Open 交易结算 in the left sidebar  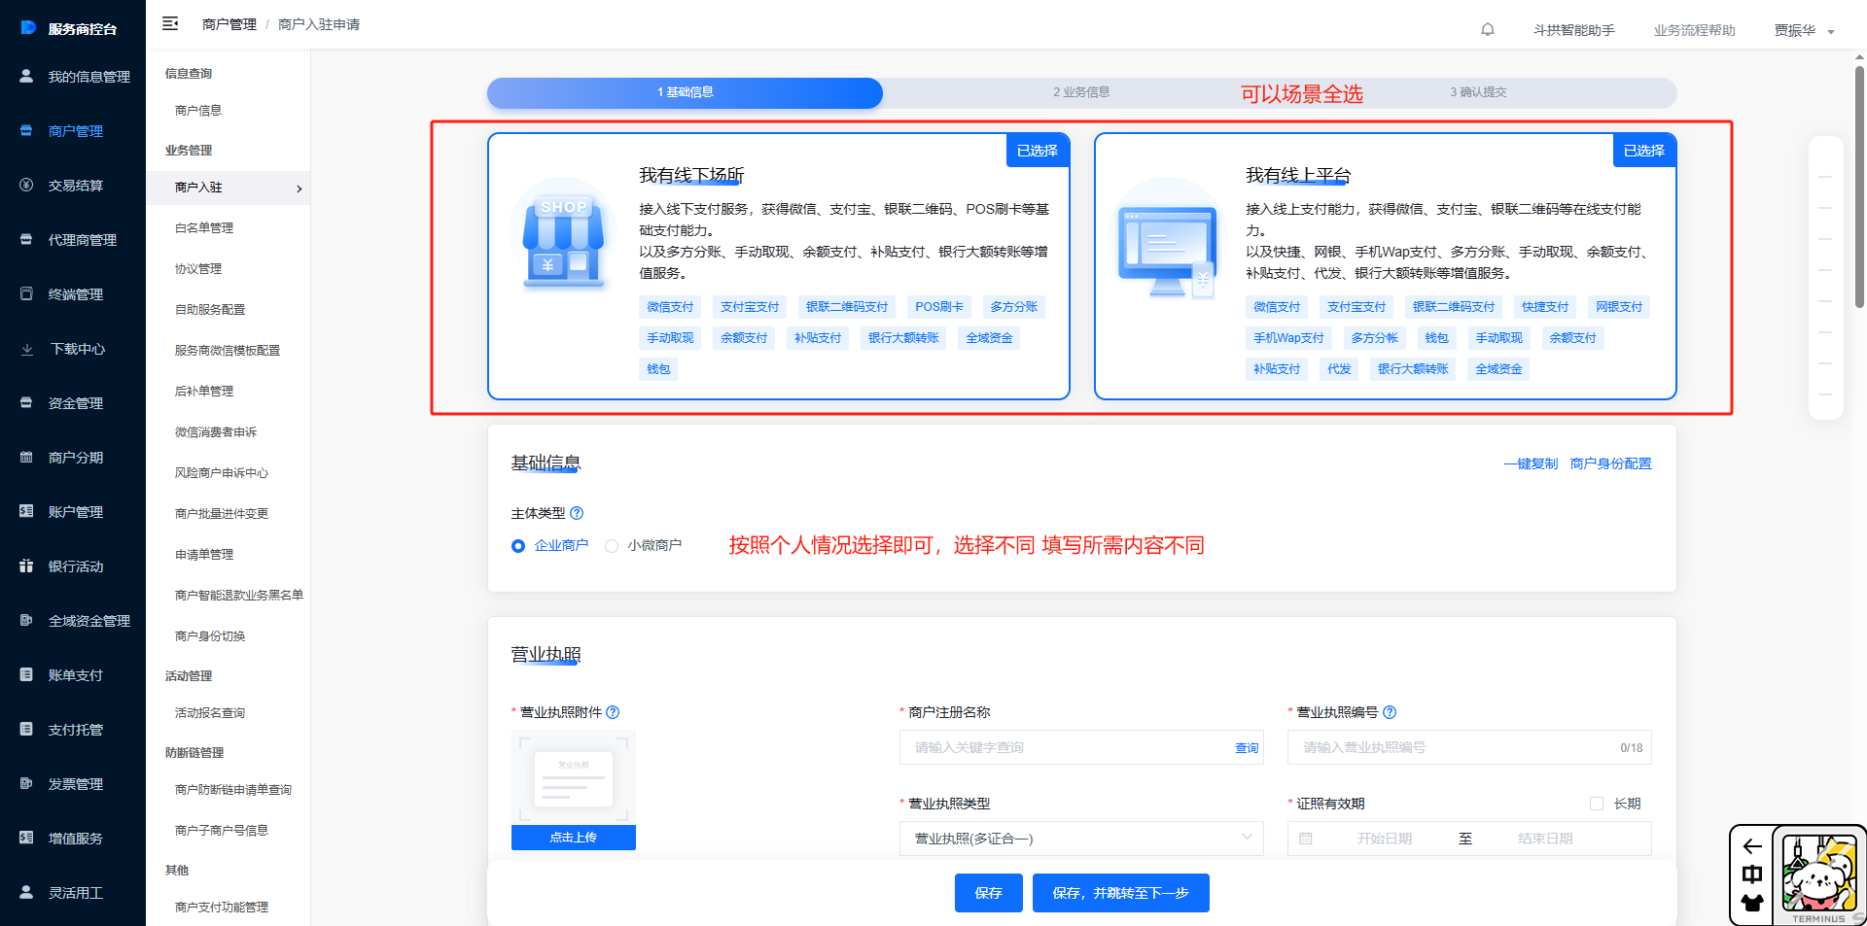tap(75, 186)
